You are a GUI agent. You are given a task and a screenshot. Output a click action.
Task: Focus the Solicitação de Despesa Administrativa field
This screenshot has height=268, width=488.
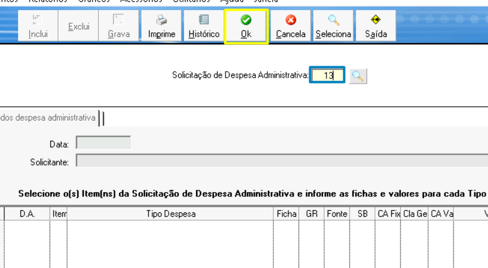pyautogui.click(x=327, y=76)
